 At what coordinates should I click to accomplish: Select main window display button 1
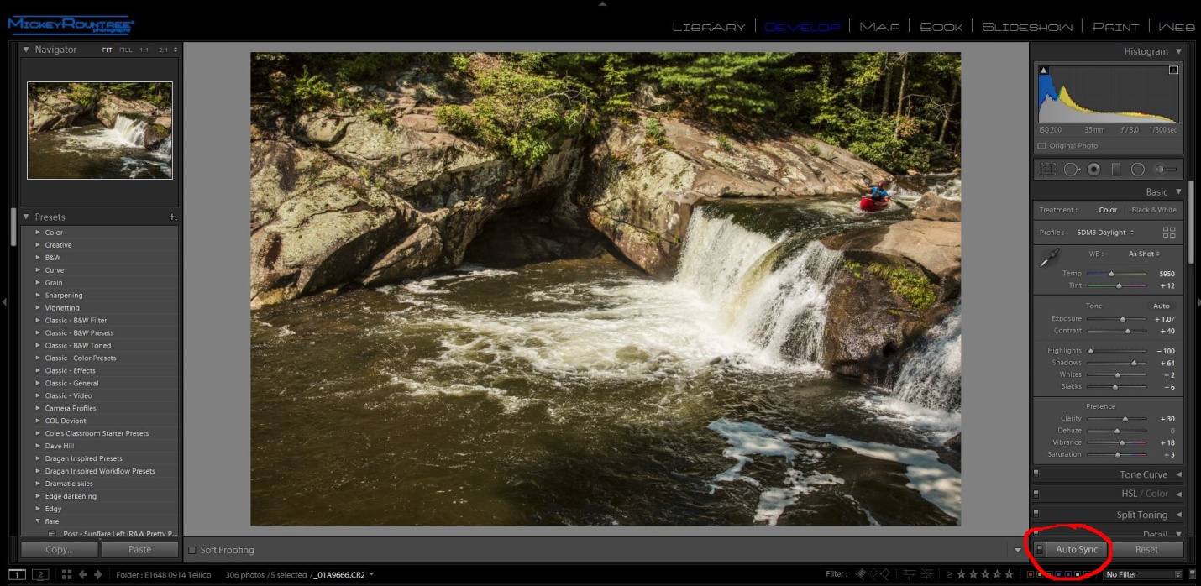pyautogui.click(x=17, y=574)
